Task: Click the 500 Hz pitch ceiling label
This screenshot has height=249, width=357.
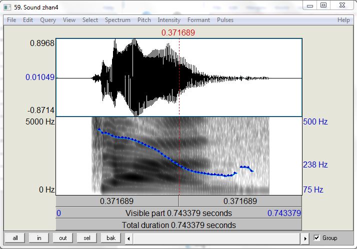Action: coord(315,121)
